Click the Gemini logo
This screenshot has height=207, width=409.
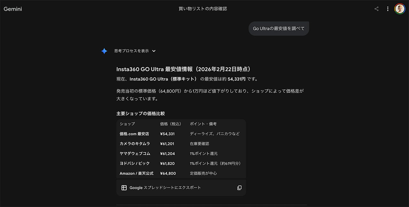13,9
